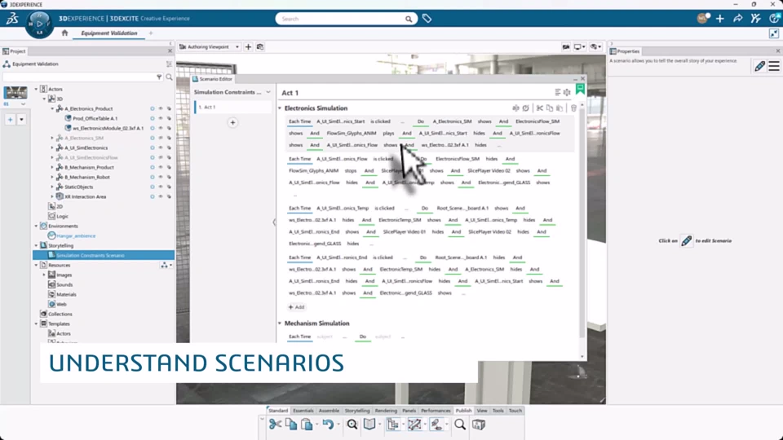Click the Copy icon in the bottom toolbar
Viewport: 783px width, 440px height.
[291, 425]
